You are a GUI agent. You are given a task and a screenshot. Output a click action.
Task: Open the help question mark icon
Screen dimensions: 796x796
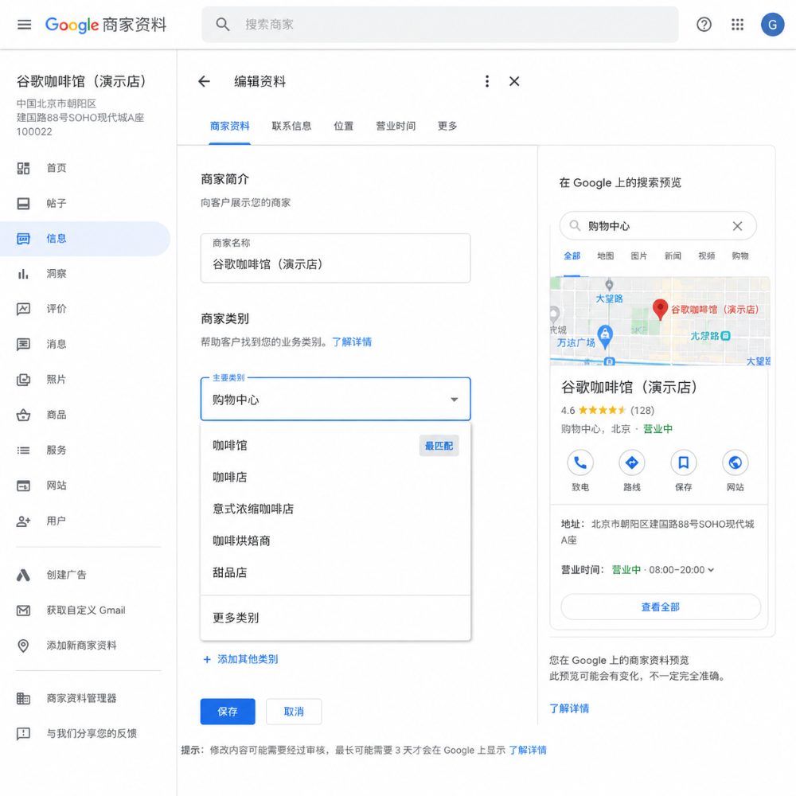[x=704, y=25]
